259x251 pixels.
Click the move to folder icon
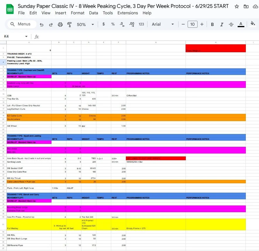(246, 6)
